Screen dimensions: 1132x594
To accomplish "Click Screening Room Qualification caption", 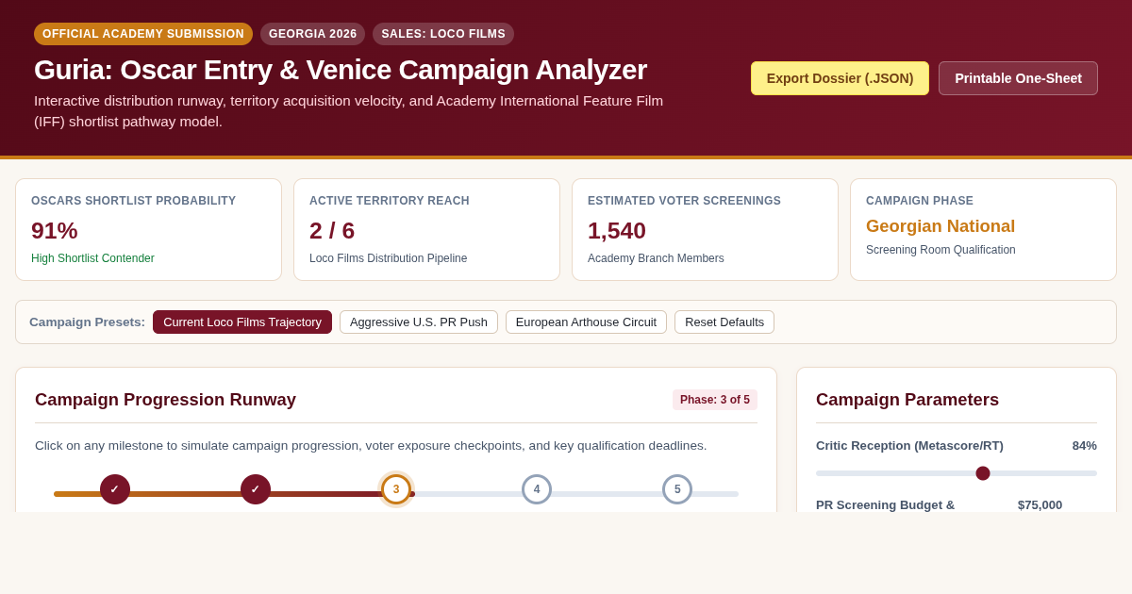I will [941, 250].
